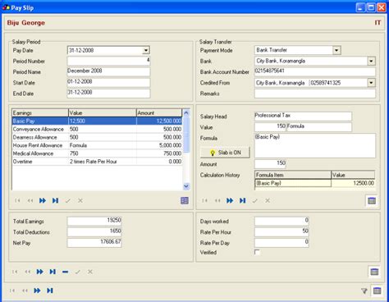Click the Earnings column header
This screenshot has height=302, width=389.
coord(40,112)
